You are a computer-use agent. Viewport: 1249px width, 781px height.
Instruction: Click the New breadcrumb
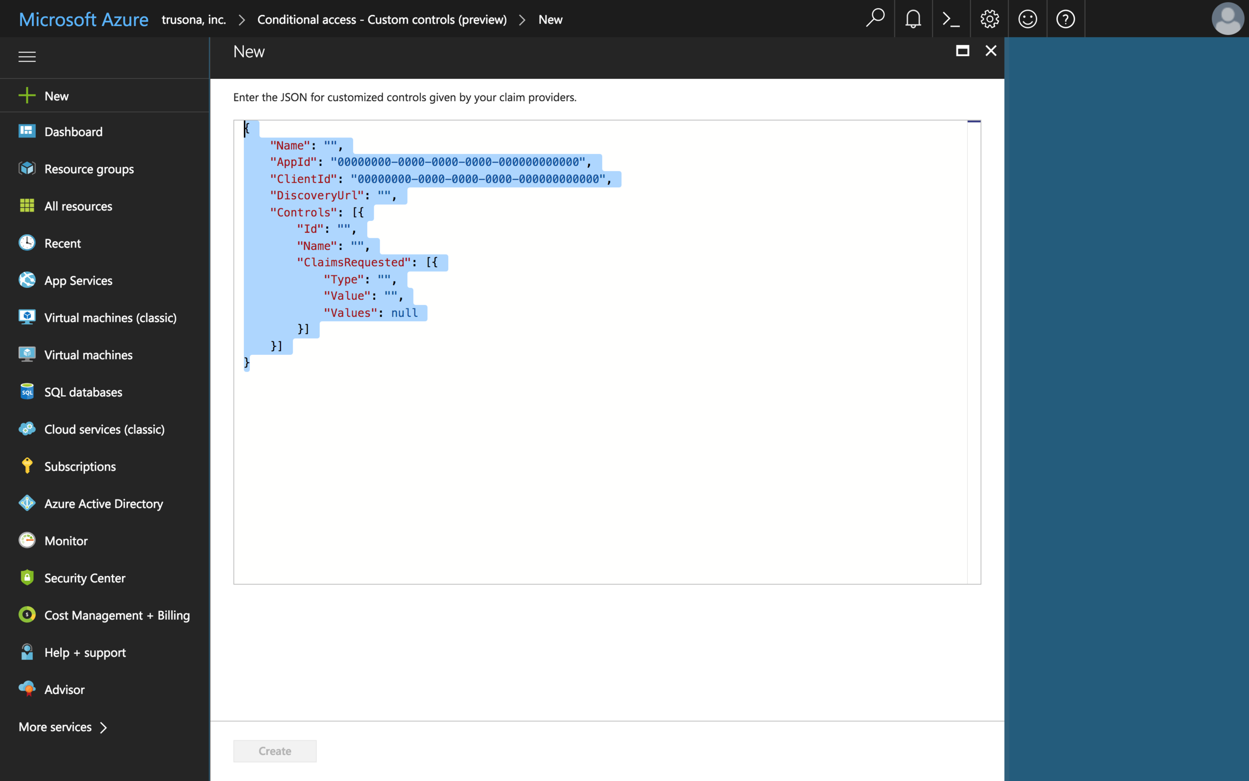point(551,19)
